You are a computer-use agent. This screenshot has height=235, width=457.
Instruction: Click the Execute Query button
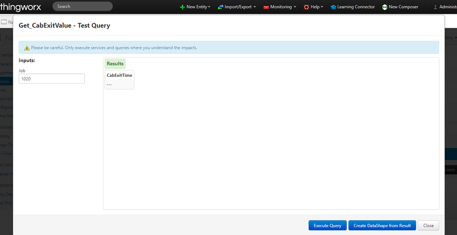pos(327,225)
